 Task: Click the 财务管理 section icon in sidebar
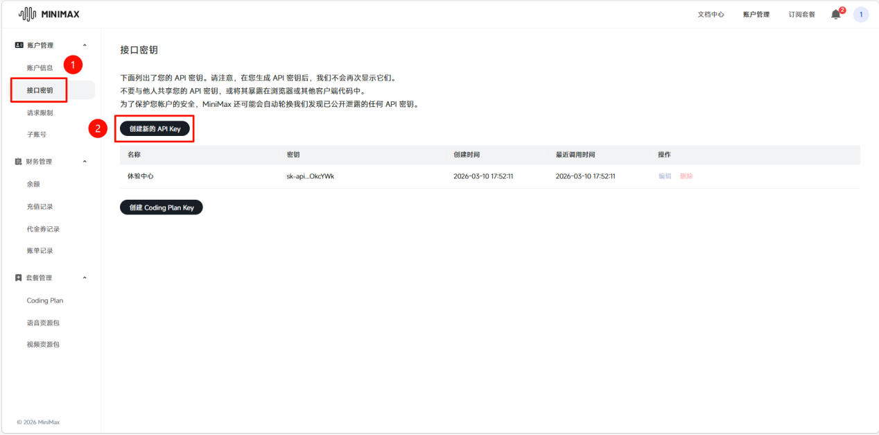point(19,161)
